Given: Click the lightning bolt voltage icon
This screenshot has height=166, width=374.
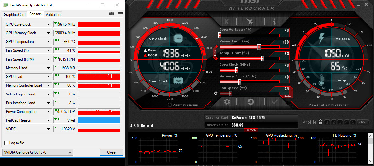Looking at the screenshot, I should [x=321, y=39].
